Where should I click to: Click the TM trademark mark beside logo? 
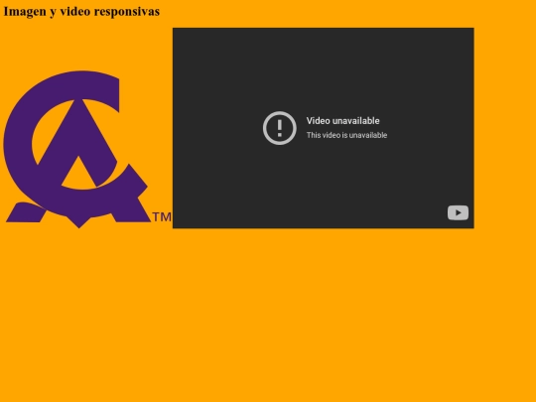(162, 217)
